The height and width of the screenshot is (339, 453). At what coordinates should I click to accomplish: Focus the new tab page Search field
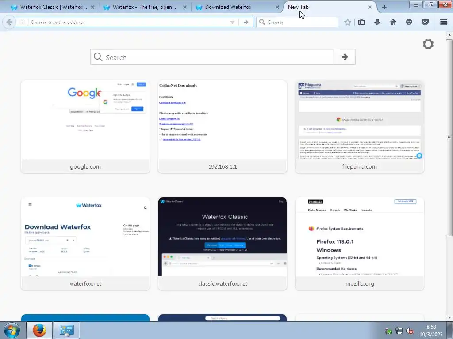tap(212, 57)
